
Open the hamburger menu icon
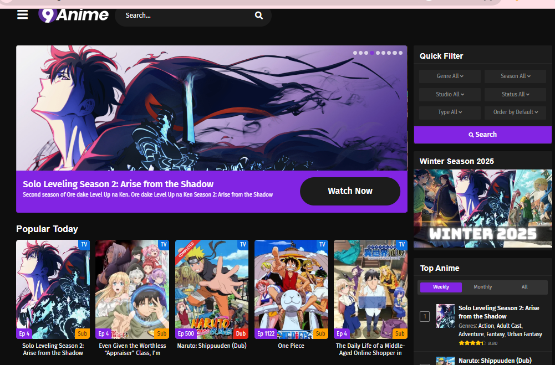click(x=22, y=15)
